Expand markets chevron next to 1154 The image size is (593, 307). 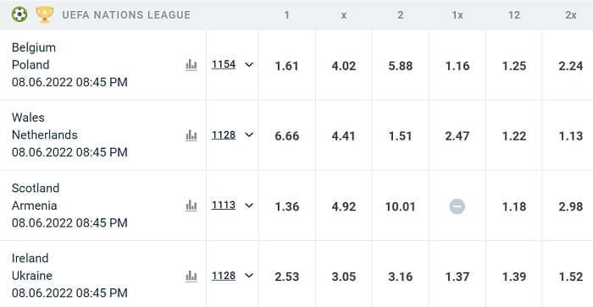[249, 64]
